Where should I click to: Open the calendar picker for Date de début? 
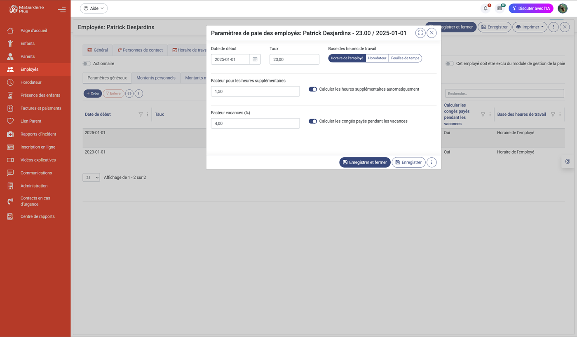tap(255, 59)
